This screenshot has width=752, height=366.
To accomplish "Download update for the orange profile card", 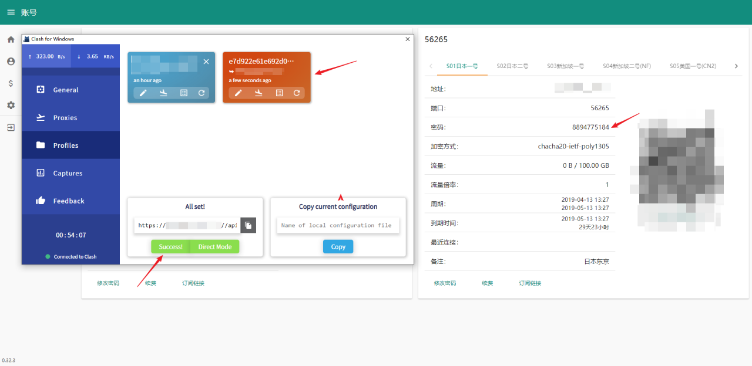I will click(x=257, y=93).
